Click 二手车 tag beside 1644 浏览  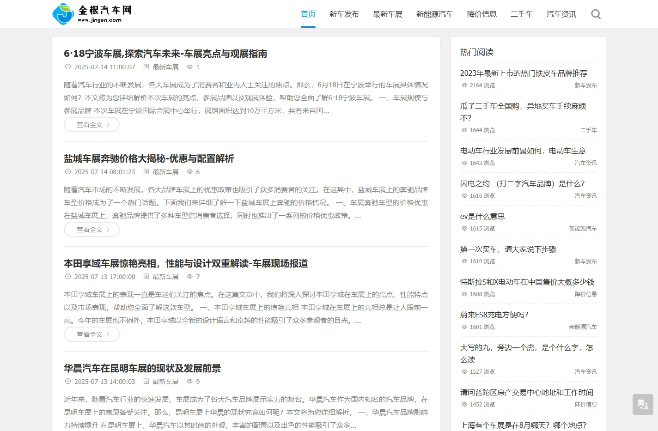[x=588, y=130]
